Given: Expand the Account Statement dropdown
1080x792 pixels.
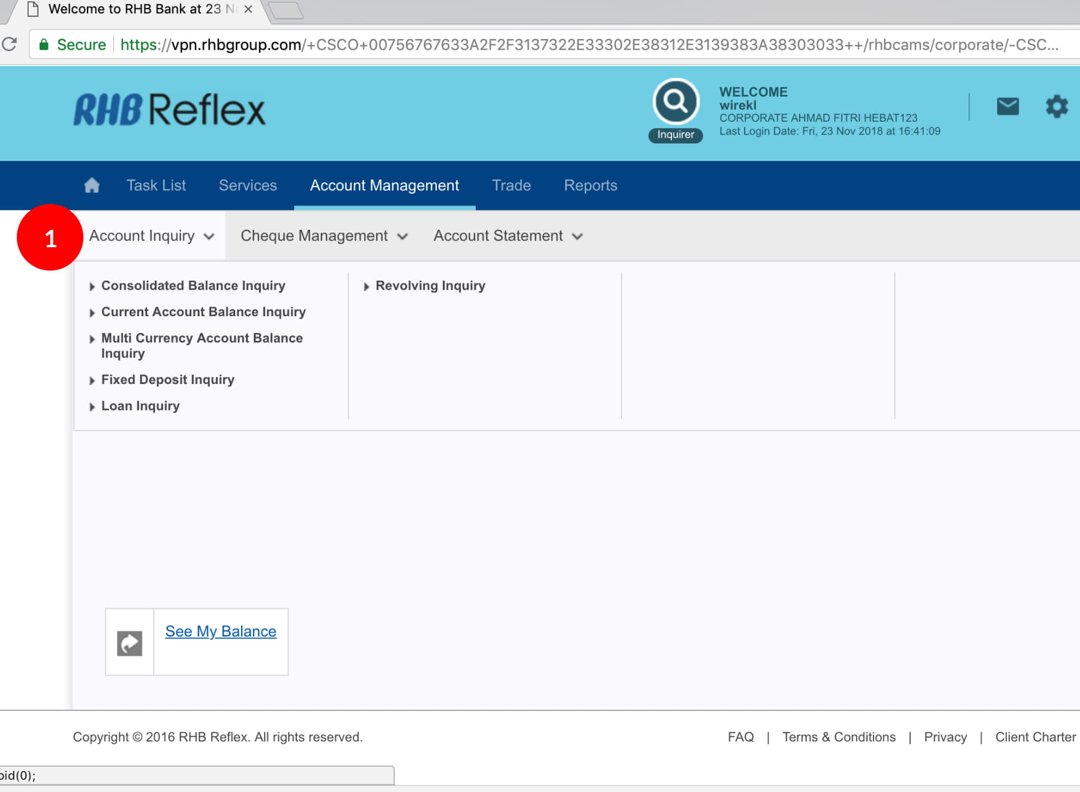Looking at the screenshot, I should point(508,236).
